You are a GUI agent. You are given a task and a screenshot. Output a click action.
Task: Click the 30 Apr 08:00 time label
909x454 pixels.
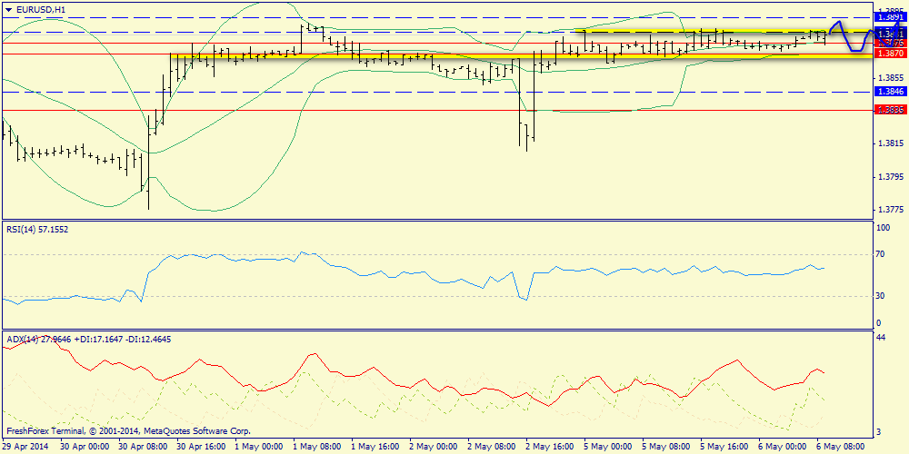pos(144,447)
